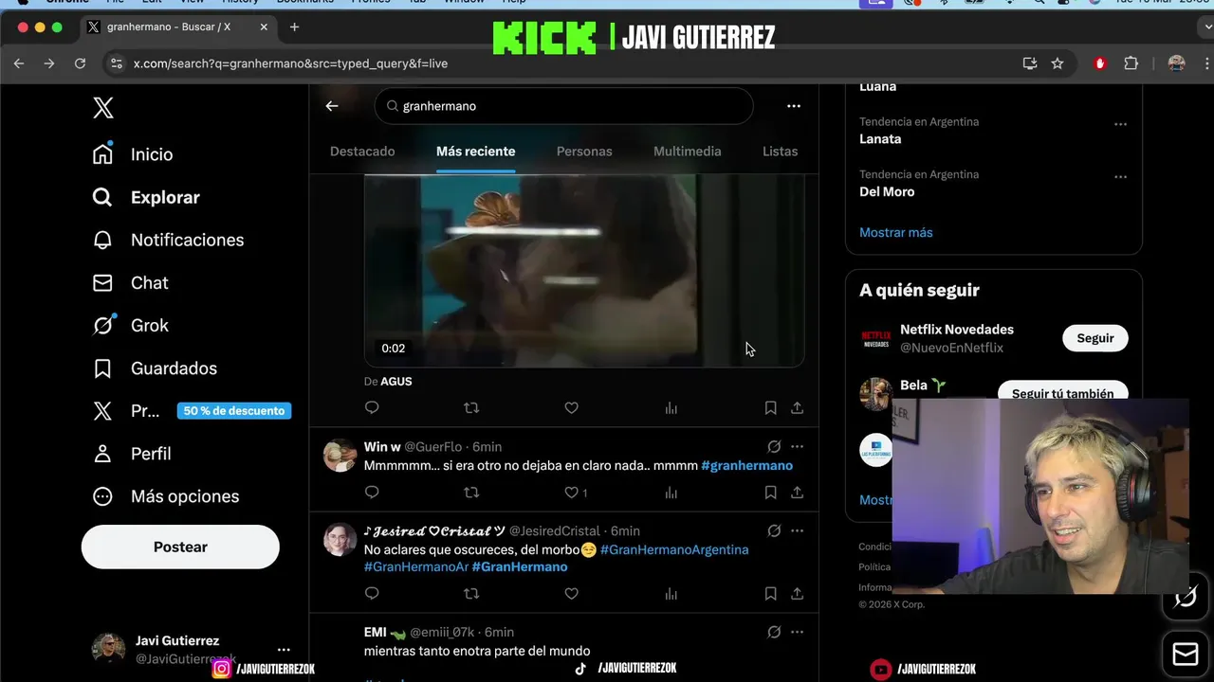This screenshot has height=682, width=1214.
Task: Open Del Moro trending topic
Action: 887,191
